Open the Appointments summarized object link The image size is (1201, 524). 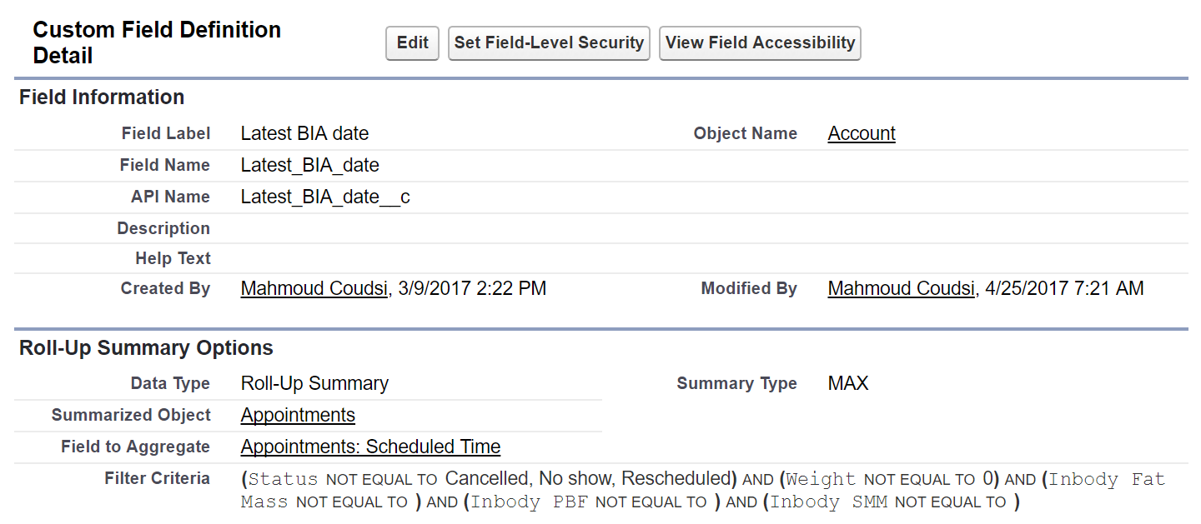coord(298,415)
